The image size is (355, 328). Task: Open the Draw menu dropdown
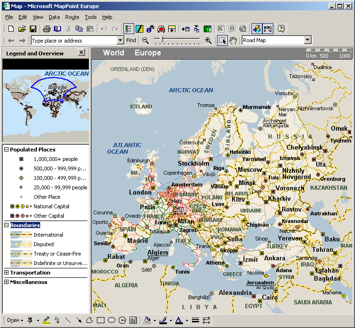[15, 320]
